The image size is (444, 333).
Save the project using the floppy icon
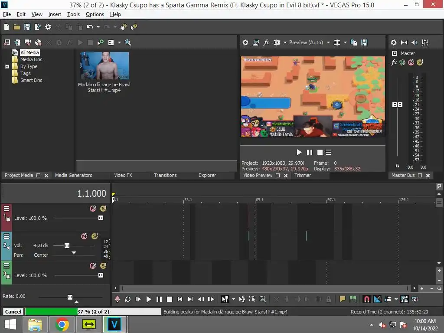pyautogui.click(x=27, y=27)
